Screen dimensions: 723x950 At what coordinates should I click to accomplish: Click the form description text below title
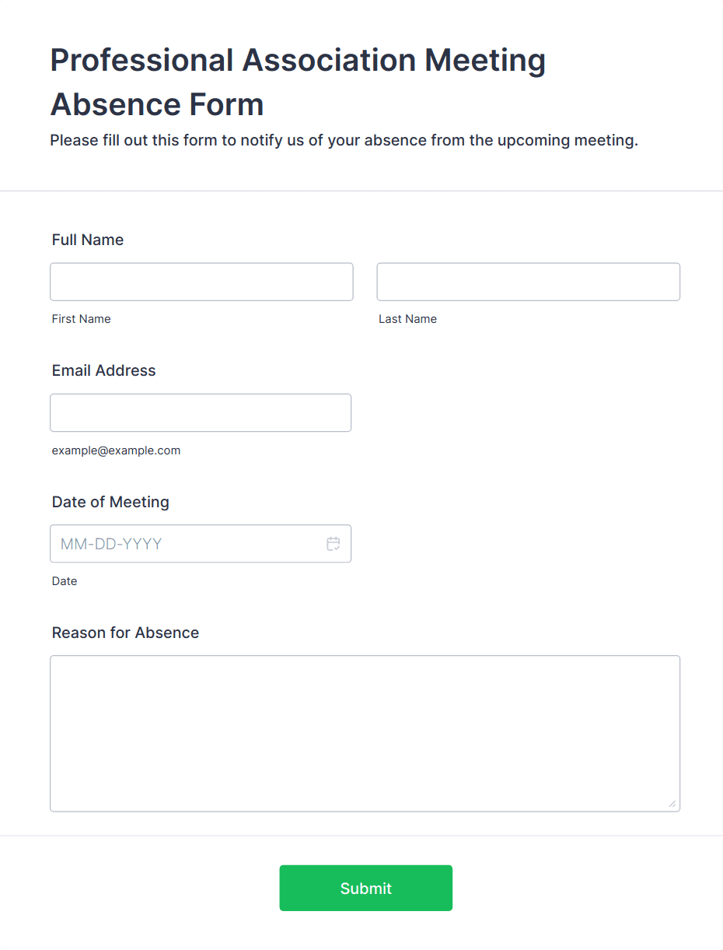pyautogui.click(x=344, y=141)
